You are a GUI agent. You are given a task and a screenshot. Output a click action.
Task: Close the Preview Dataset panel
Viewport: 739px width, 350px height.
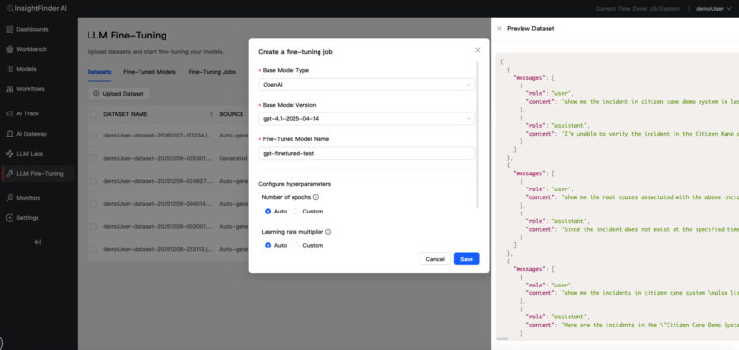(499, 28)
